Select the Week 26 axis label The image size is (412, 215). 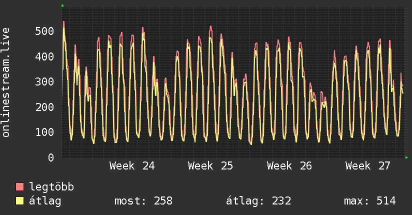click(x=289, y=166)
